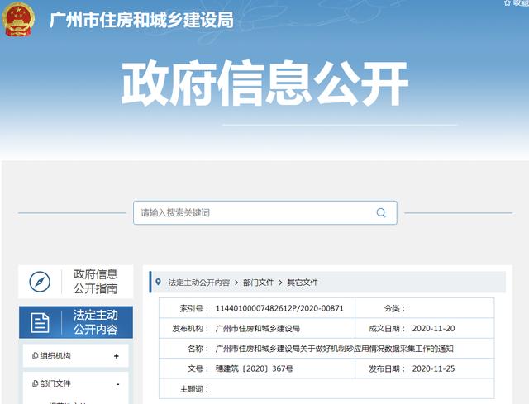Click the 名称 label

(198, 349)
